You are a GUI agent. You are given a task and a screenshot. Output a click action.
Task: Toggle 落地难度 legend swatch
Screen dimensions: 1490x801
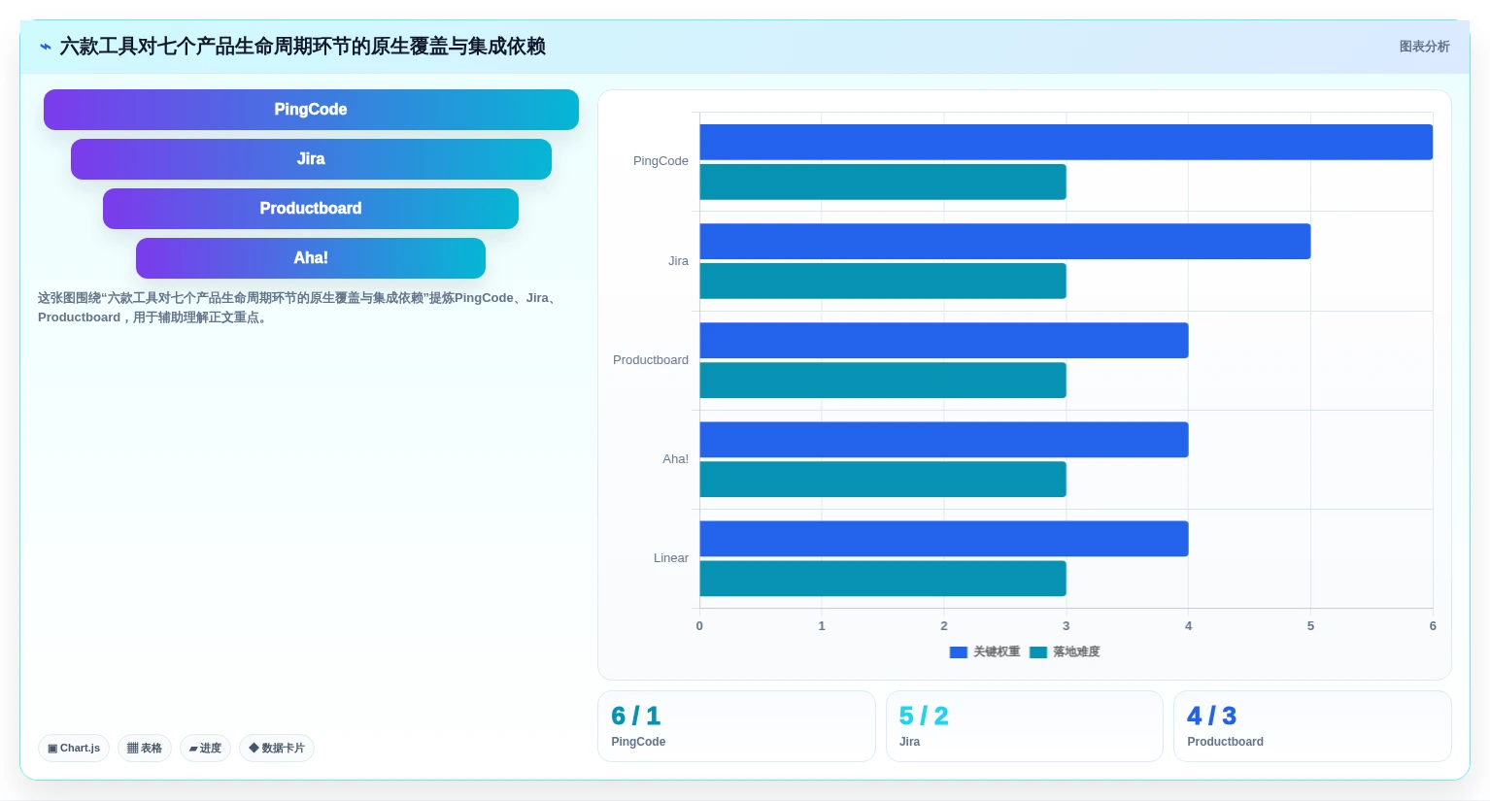1038,652
